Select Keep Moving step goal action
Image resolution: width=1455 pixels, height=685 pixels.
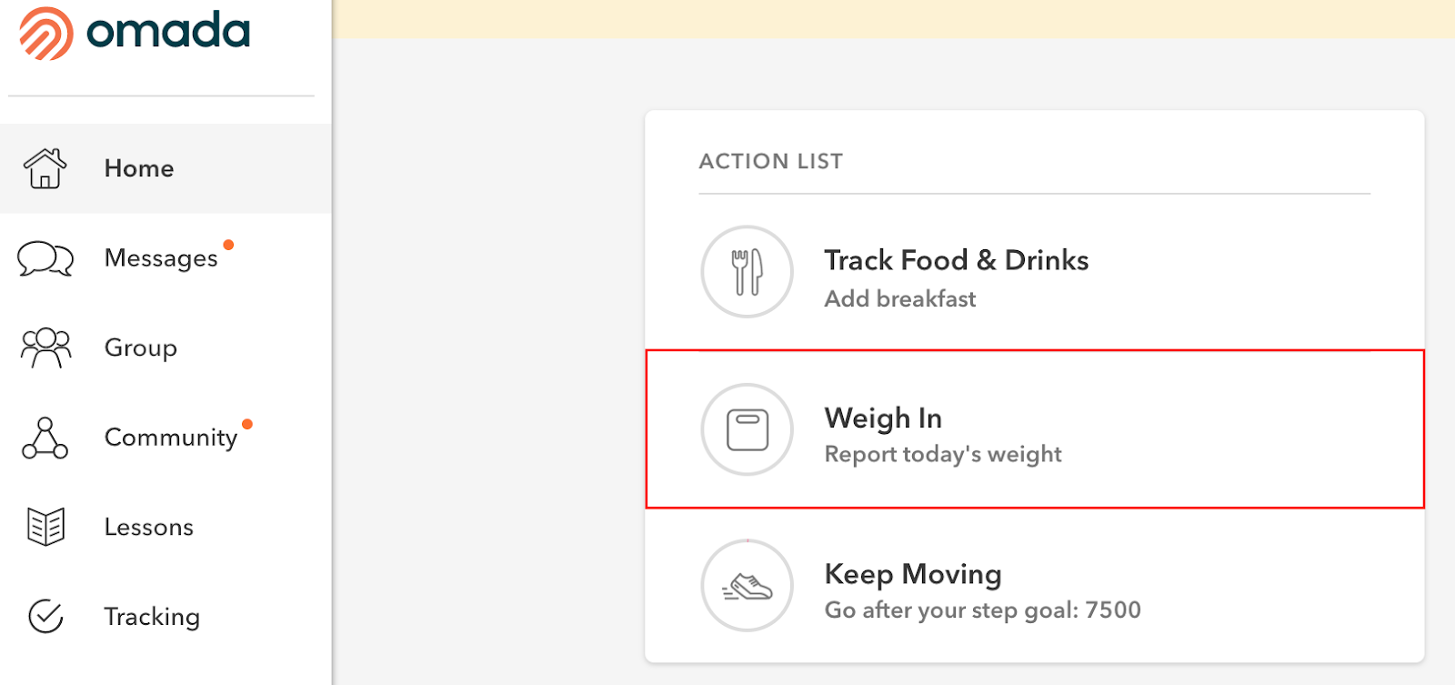(1035, 586)
